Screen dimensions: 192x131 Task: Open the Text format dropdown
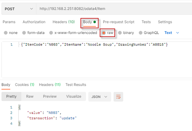tap(172, 33)
